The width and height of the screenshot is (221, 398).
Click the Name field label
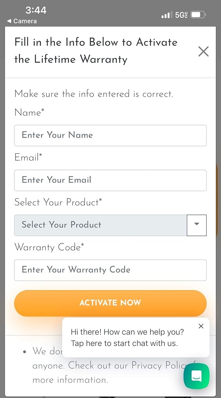(x=29, y=112)
